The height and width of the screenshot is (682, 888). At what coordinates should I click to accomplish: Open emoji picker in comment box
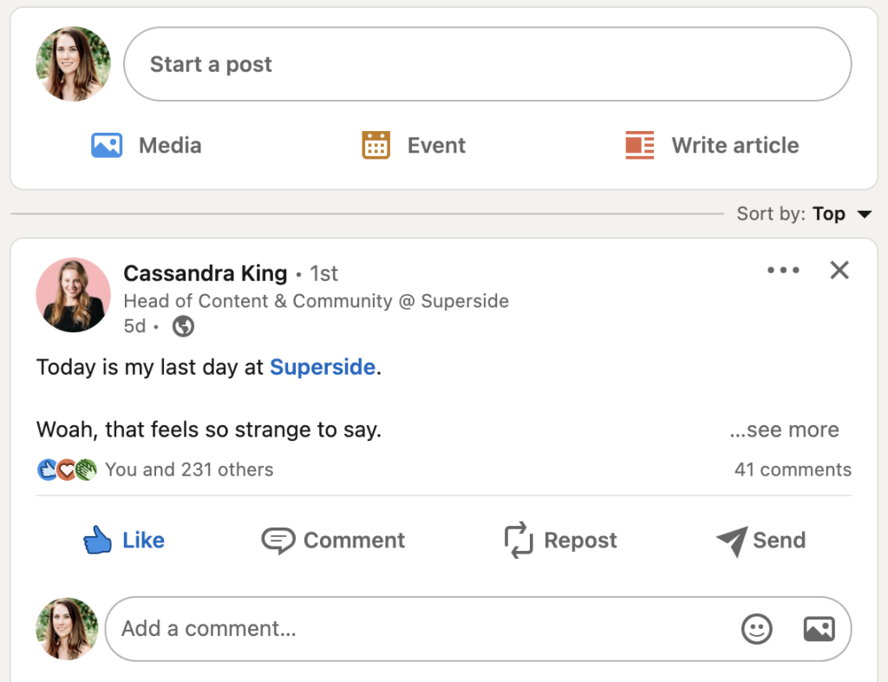click(756, 628)
